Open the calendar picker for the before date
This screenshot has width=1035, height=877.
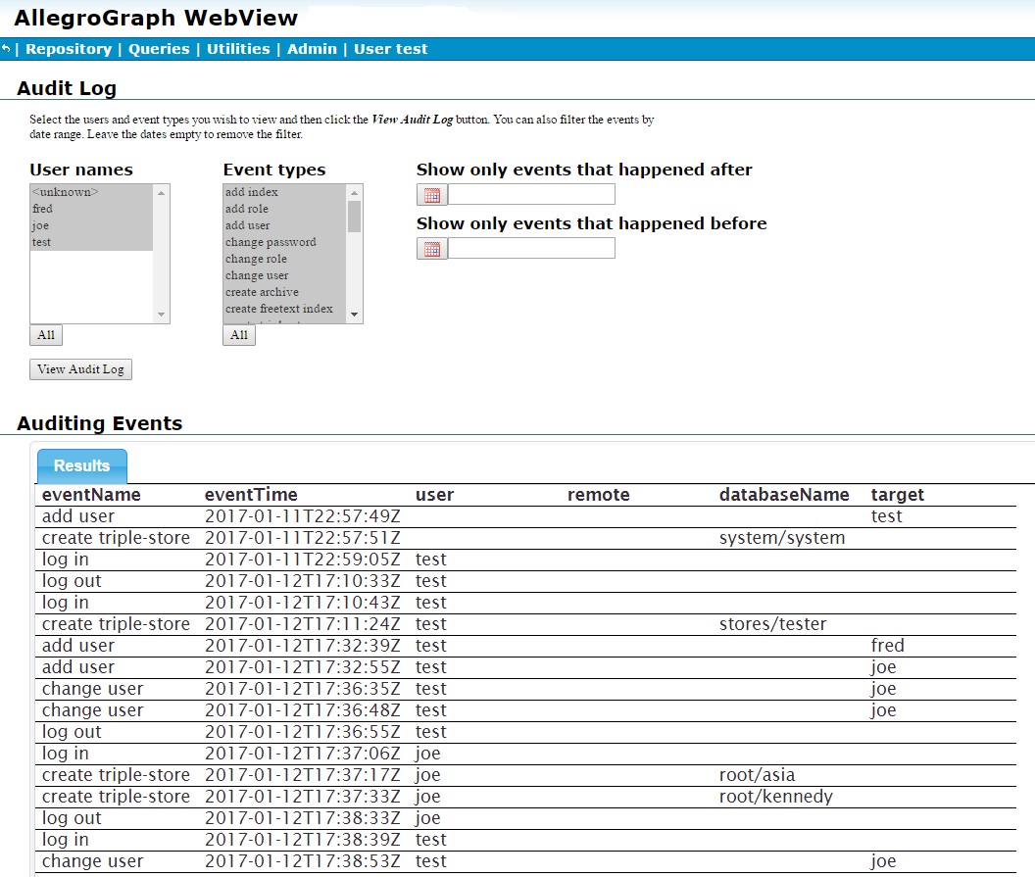pos(431,248)
